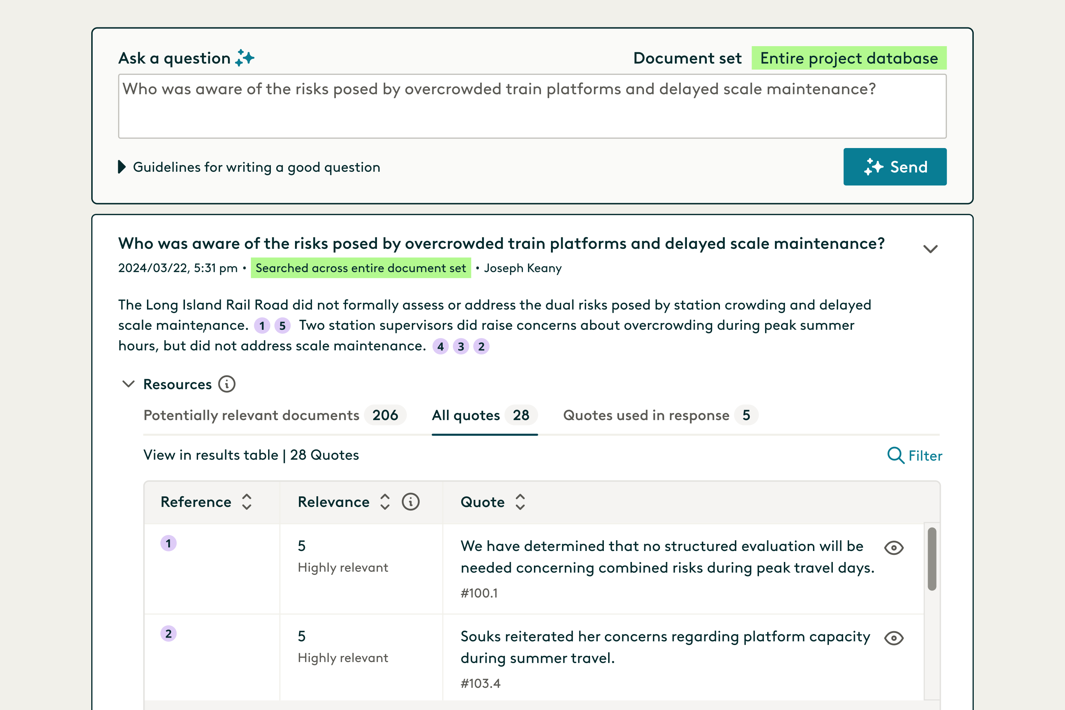This screenshot has height=710, width=1065.
Task: Click citation badge 4 in the answer
Action: (x=440, y=346)
